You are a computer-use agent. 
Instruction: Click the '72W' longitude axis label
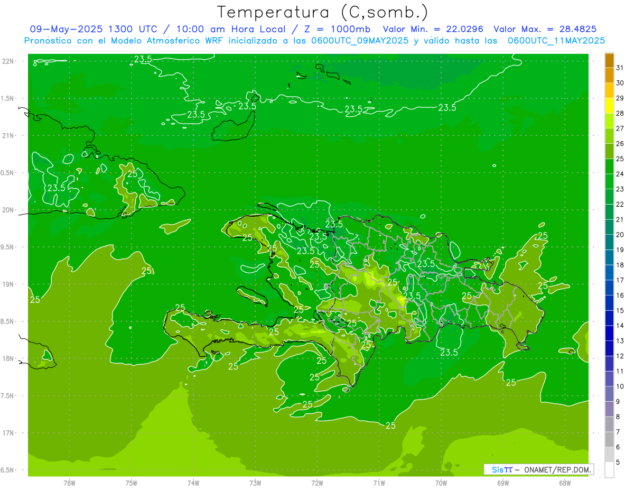[317, 483]
